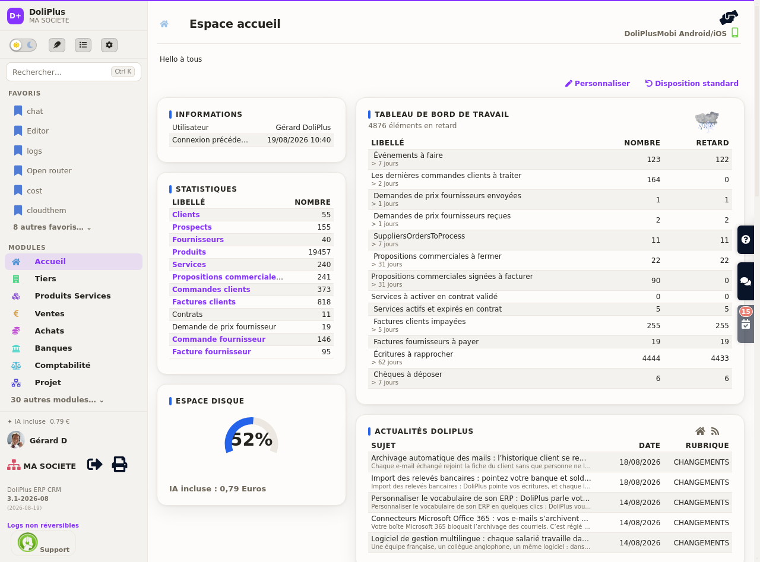Open Commandes clients statistics link
This screenshot has width=760, height=562.
(x=211, y=290)
